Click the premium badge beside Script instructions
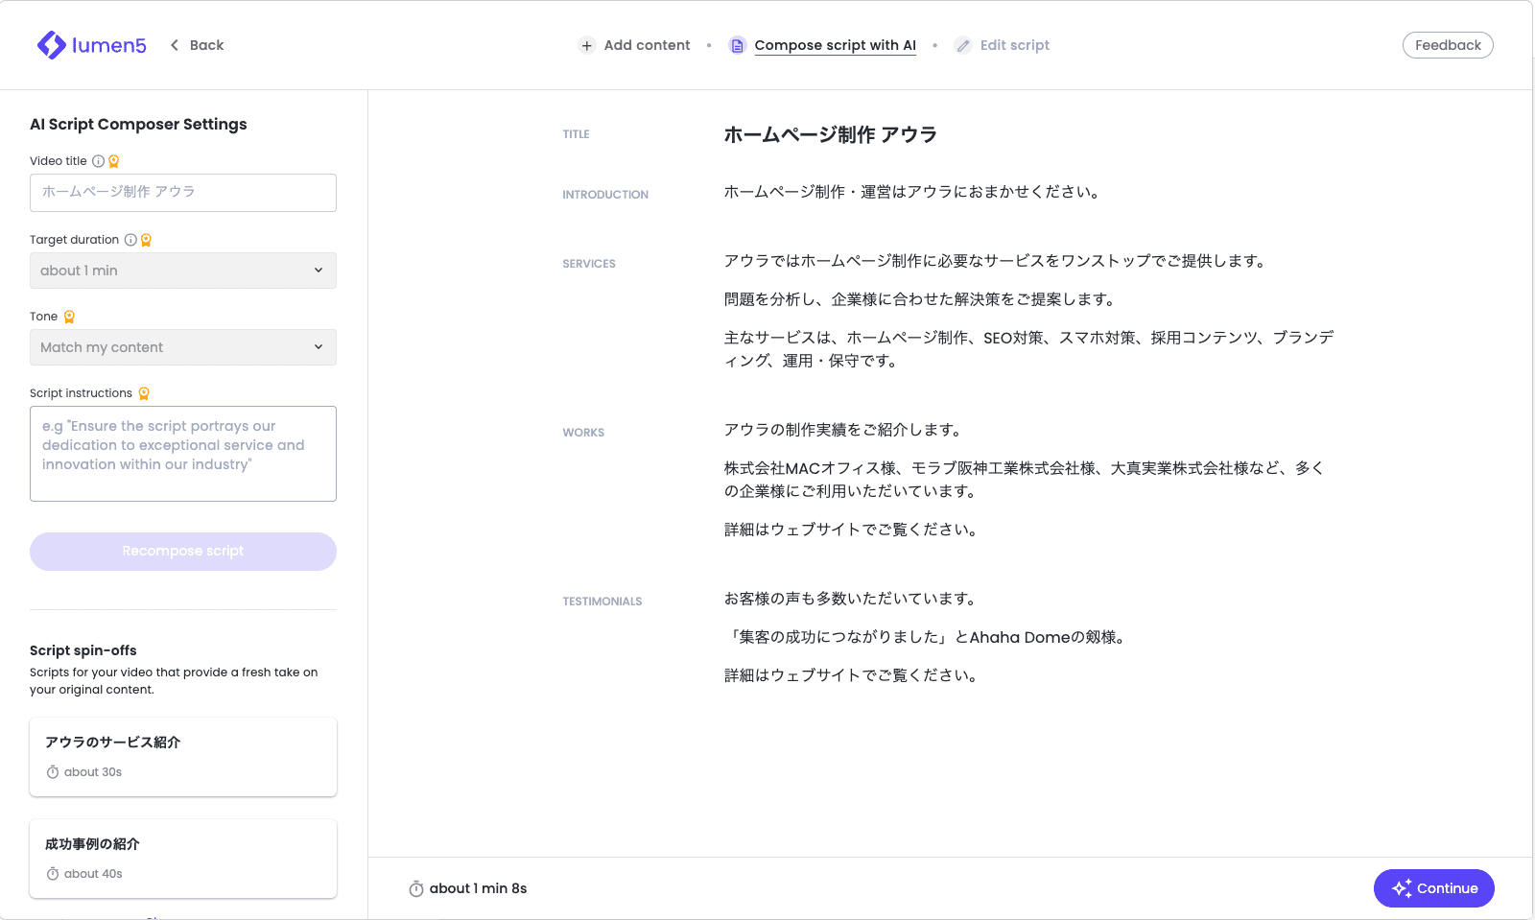The image size is (1535, 920). [144, 393]
